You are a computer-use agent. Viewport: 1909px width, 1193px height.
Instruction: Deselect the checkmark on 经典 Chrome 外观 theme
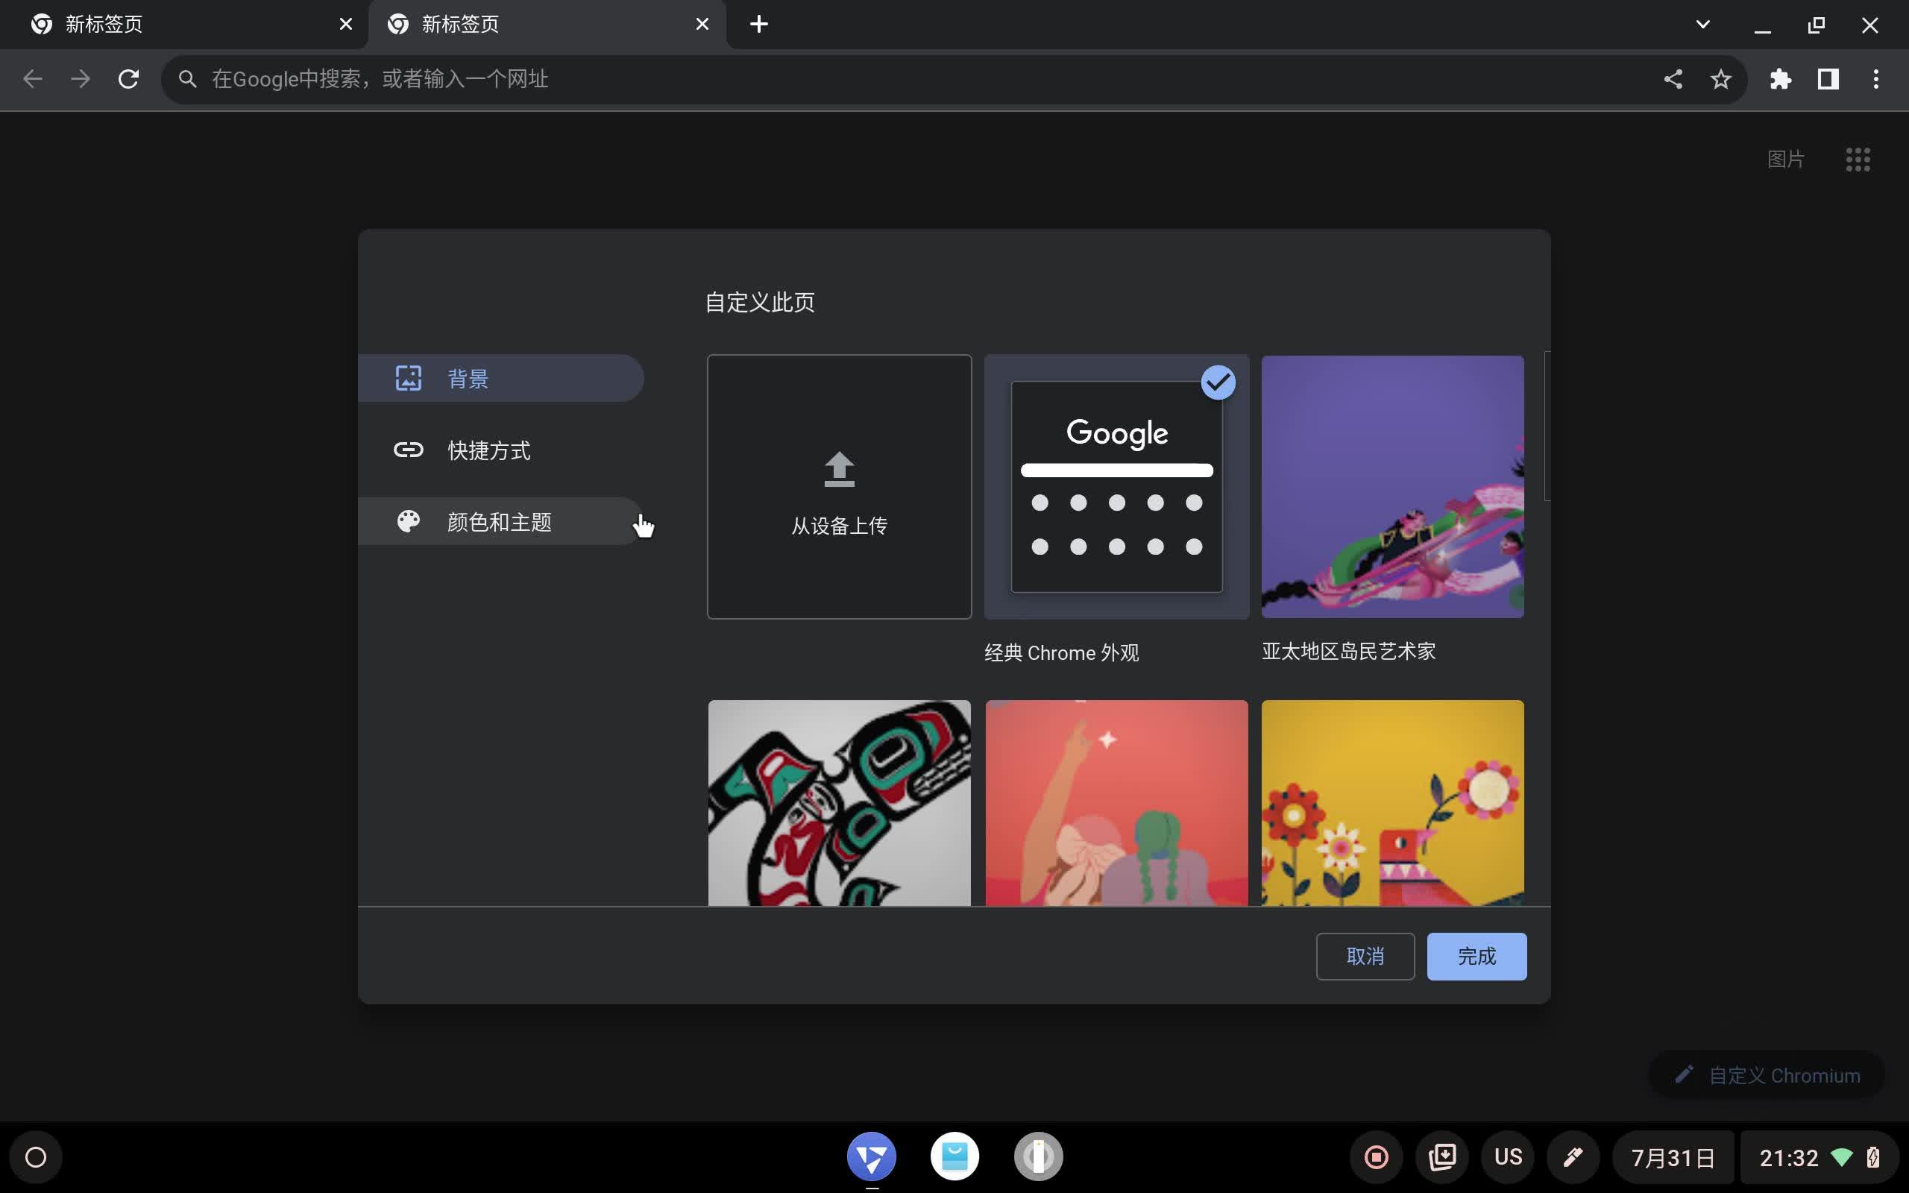point(1217,382)
